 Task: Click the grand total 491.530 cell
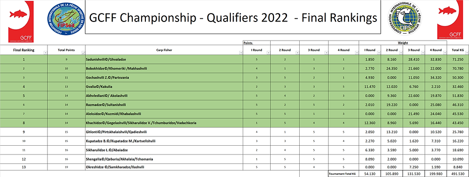point(458,174)
